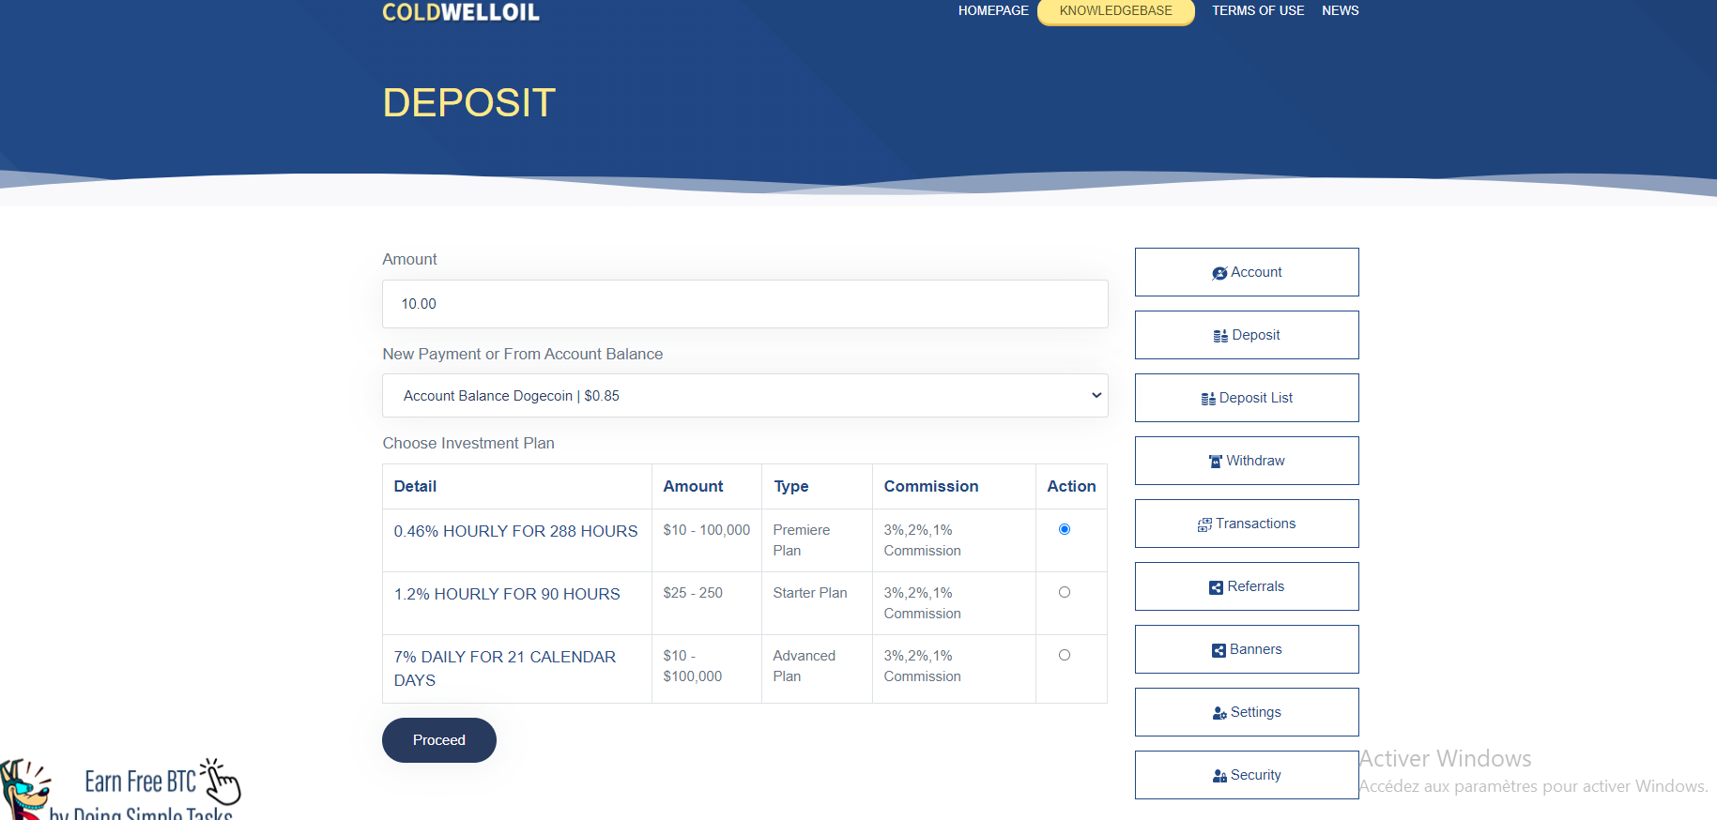Viewport: 1717px width, 820px height.
Task: Click the Security user-lock icon
Action: click(x=1219, y=776)
